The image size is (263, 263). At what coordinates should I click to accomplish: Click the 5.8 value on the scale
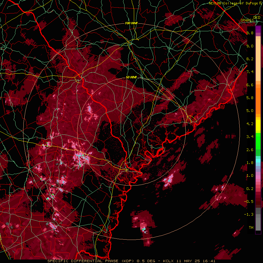pyautogui.click(x=250, y=98)
